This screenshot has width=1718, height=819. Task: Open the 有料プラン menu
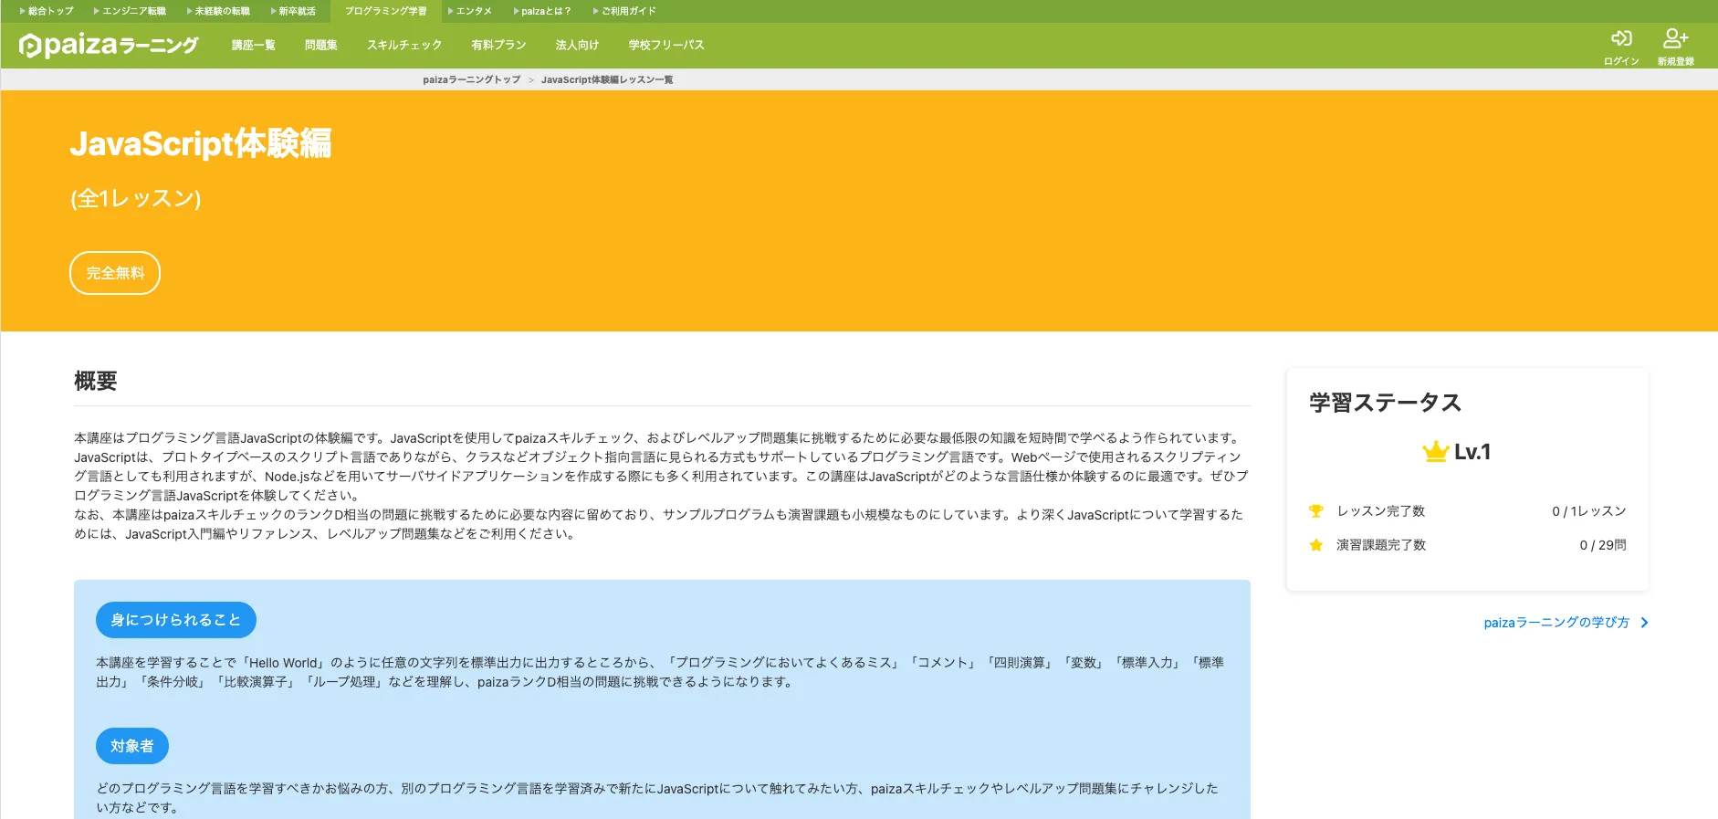coord(498,45)
